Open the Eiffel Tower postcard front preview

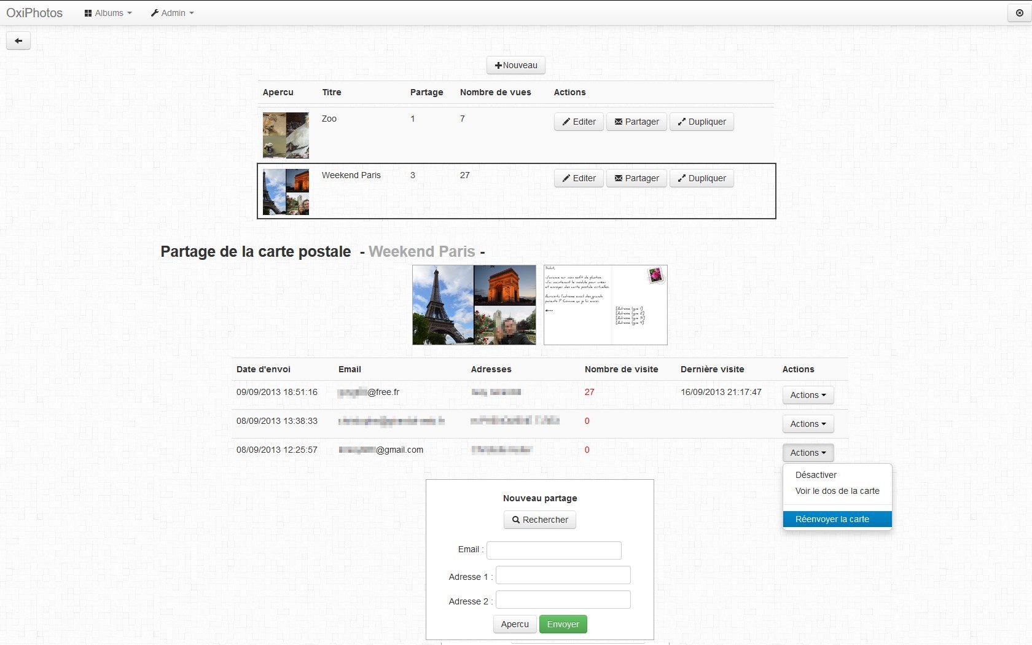click(474, 305)
